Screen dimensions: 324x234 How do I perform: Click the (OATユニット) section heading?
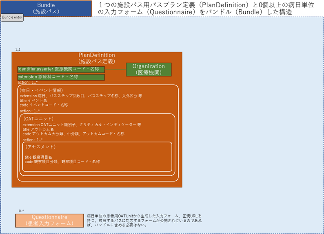tap(39, 118)
